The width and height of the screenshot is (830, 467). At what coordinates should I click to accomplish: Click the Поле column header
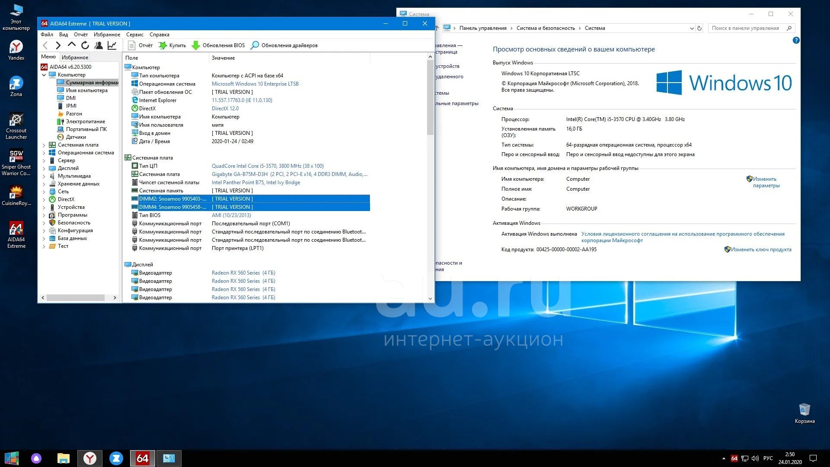tap(166, 58)
